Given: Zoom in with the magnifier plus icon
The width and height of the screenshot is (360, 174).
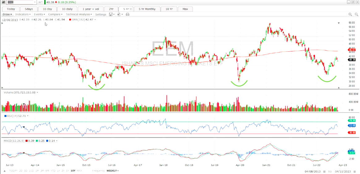Looking at the screenshot, I should [x=350, y=14].
